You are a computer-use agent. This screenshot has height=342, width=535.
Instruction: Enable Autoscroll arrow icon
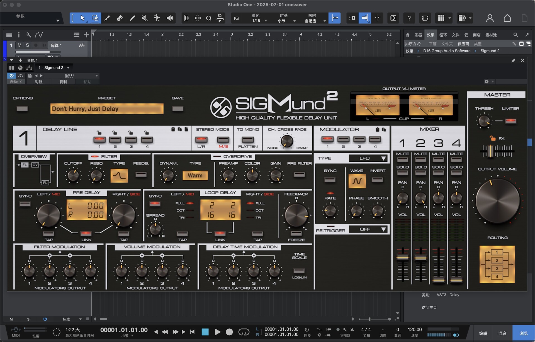tap(365, 18)
